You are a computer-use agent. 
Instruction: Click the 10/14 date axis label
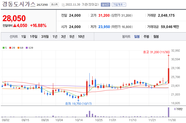point(79,120)
